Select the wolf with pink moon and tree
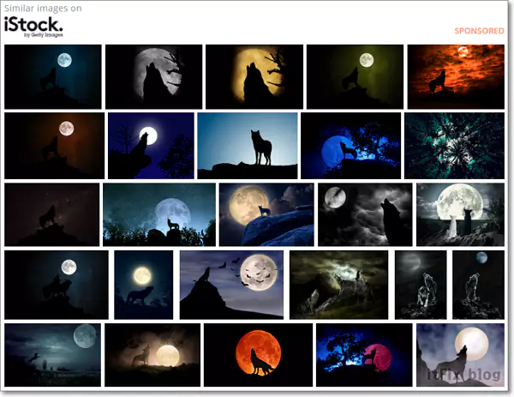 tap(364, 355)
